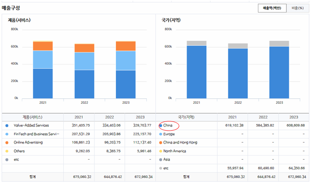Click the gray Asia legend dot
The height and width of the screenshot is (182, 311).
(160, 160)
